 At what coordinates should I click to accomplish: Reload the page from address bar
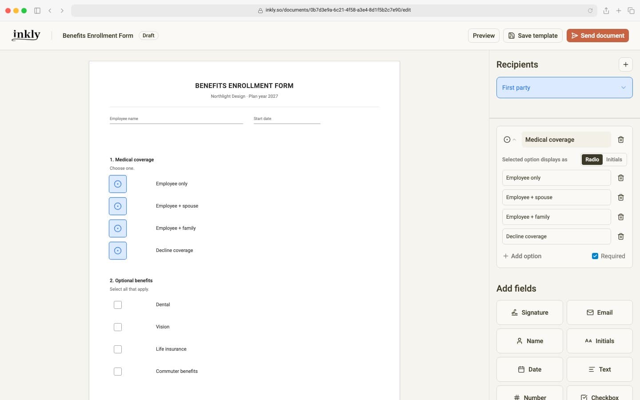point(590,11)
